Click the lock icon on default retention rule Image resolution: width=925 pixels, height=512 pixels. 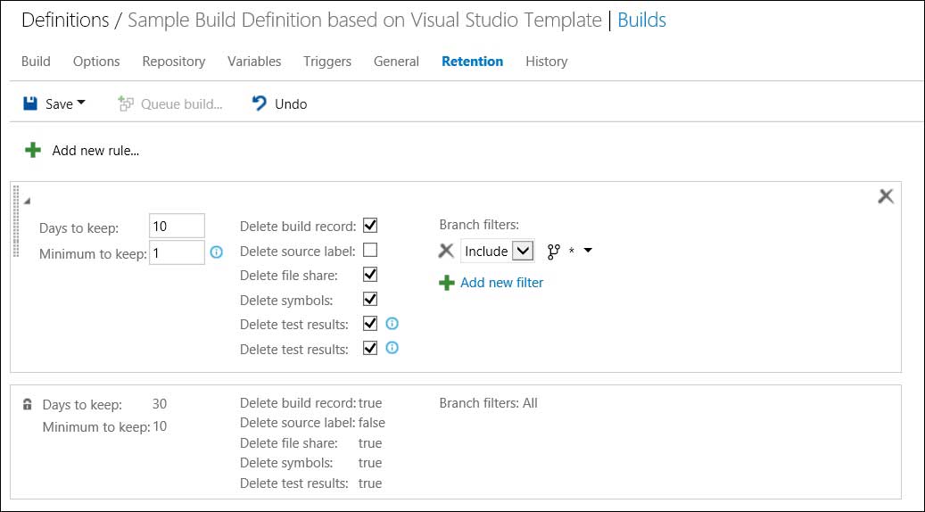click(28, 404)
